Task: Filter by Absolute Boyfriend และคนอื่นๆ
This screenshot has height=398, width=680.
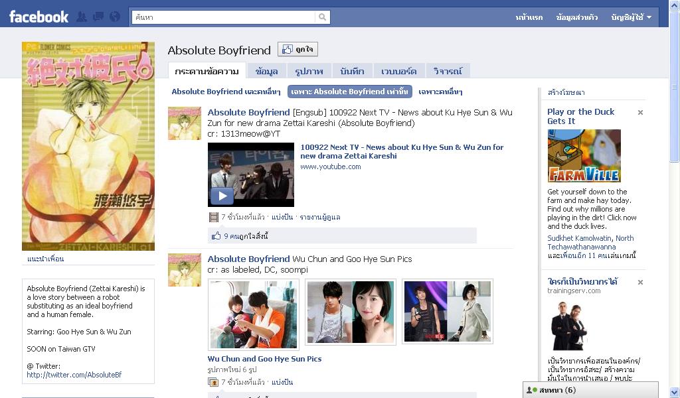Action: 226,92
